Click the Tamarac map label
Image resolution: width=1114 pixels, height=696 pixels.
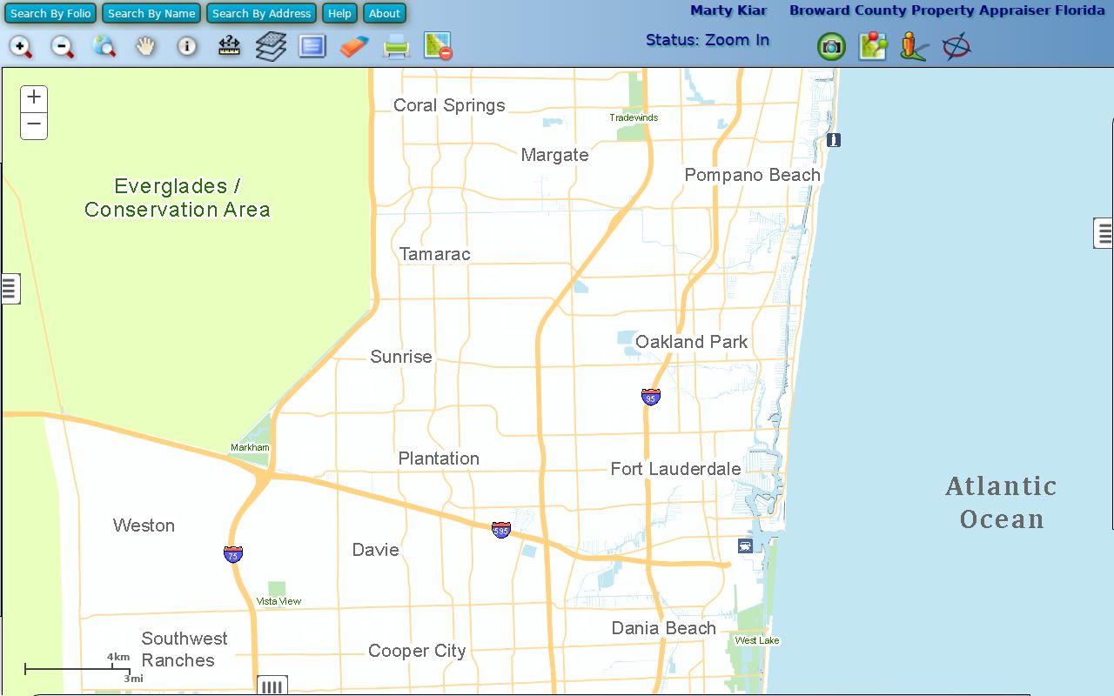click(x=434, y=254)
